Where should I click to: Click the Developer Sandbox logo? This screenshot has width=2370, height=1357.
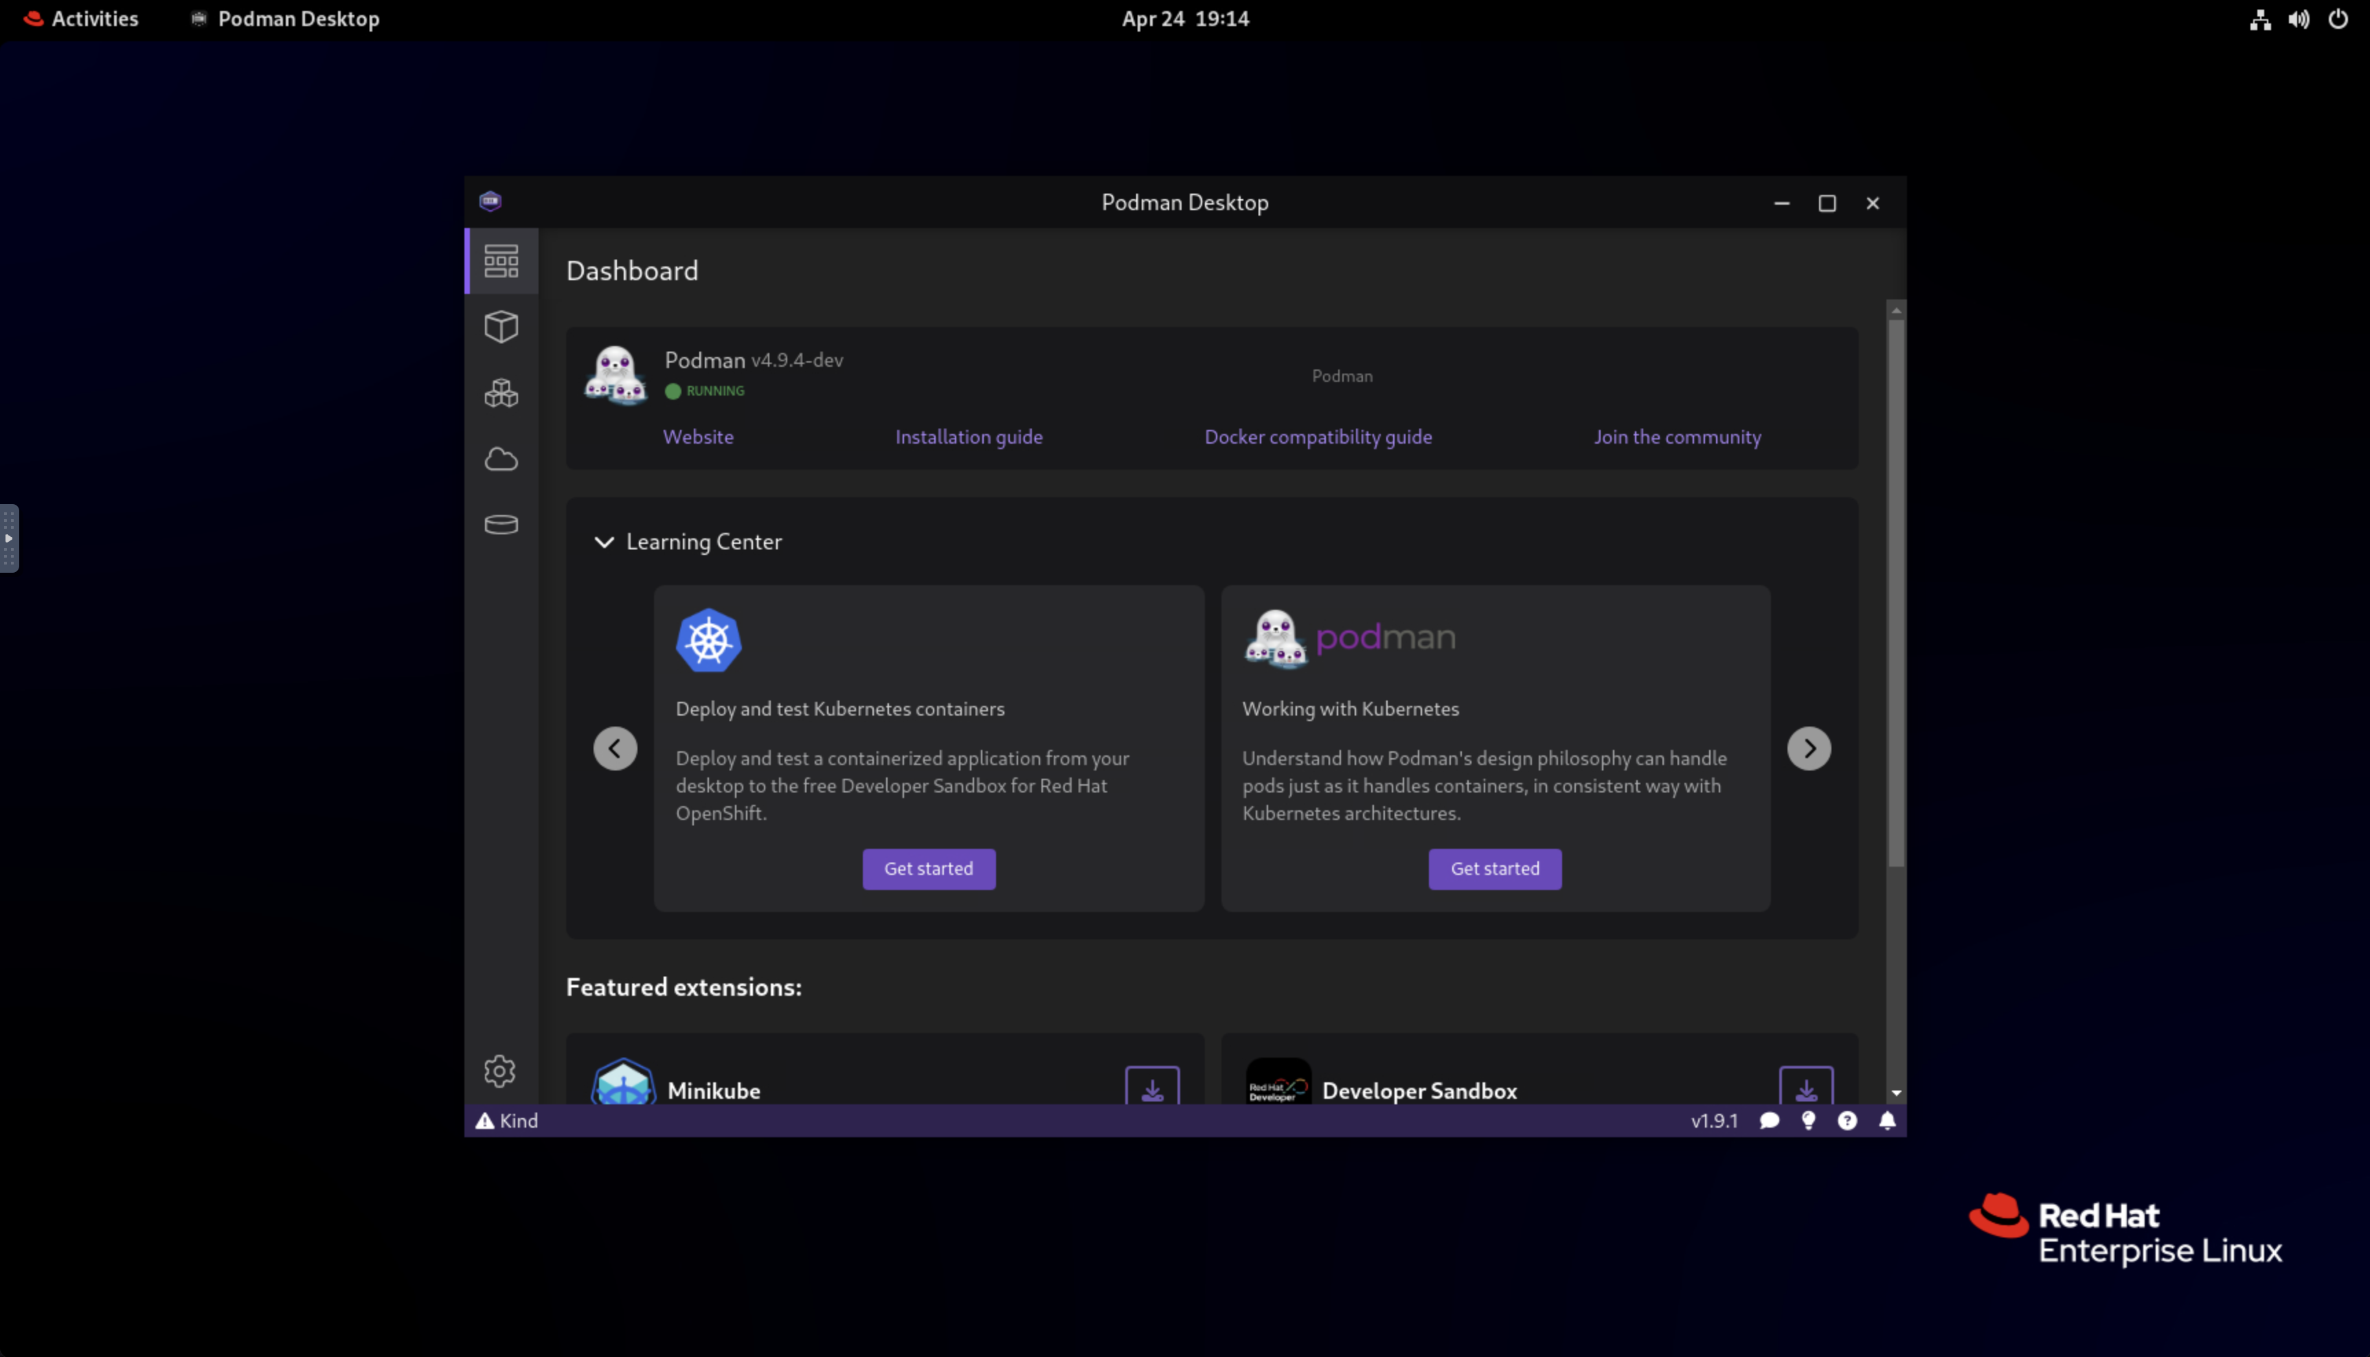(x=1278, y=1083)
